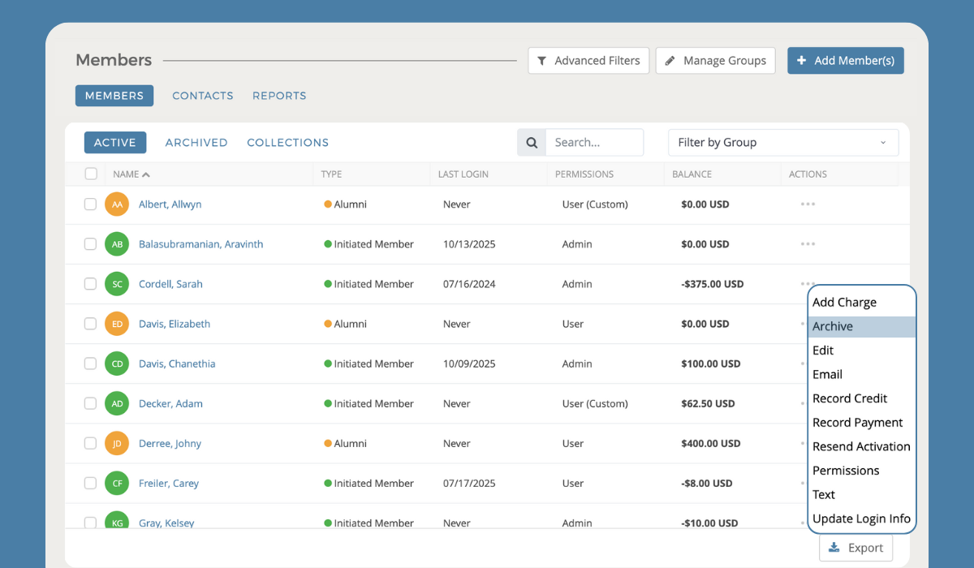Switch to the Archived sub-tab
This screenshot has height=568, width=974.
pyautogui.click(x=196, y=143)
